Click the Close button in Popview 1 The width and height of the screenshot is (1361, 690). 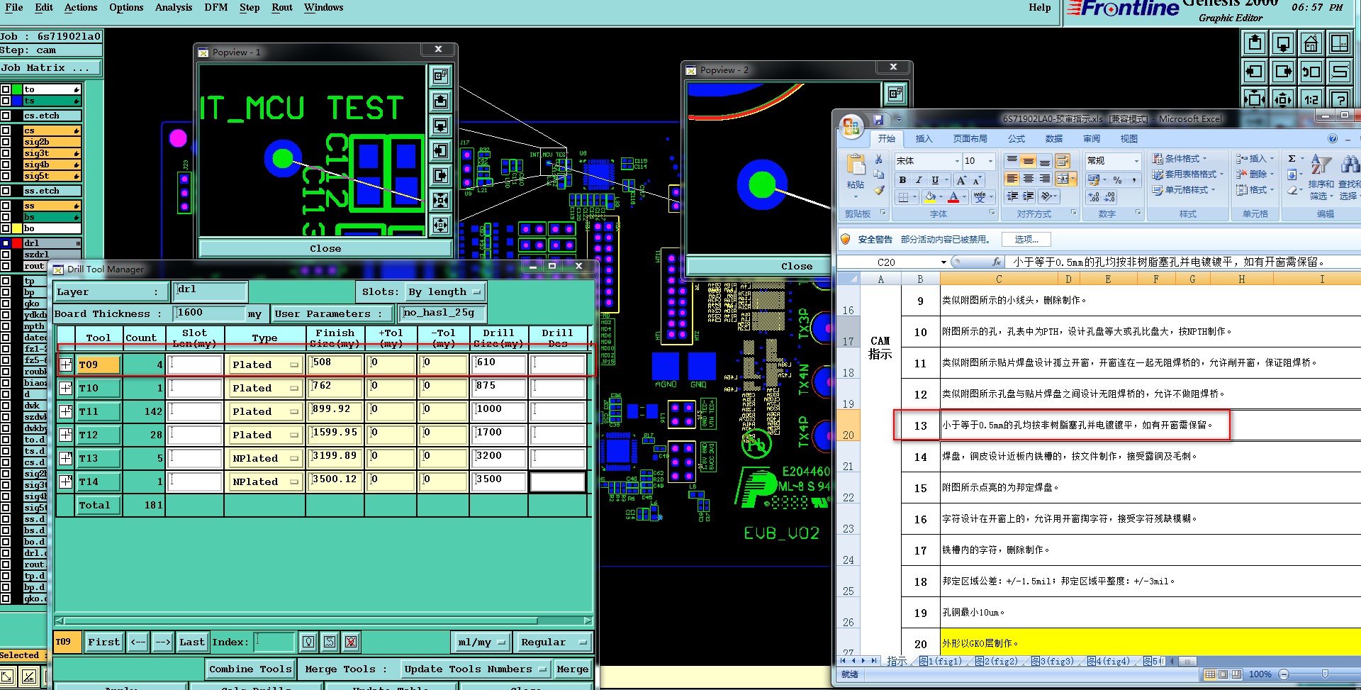pos(325,248)
